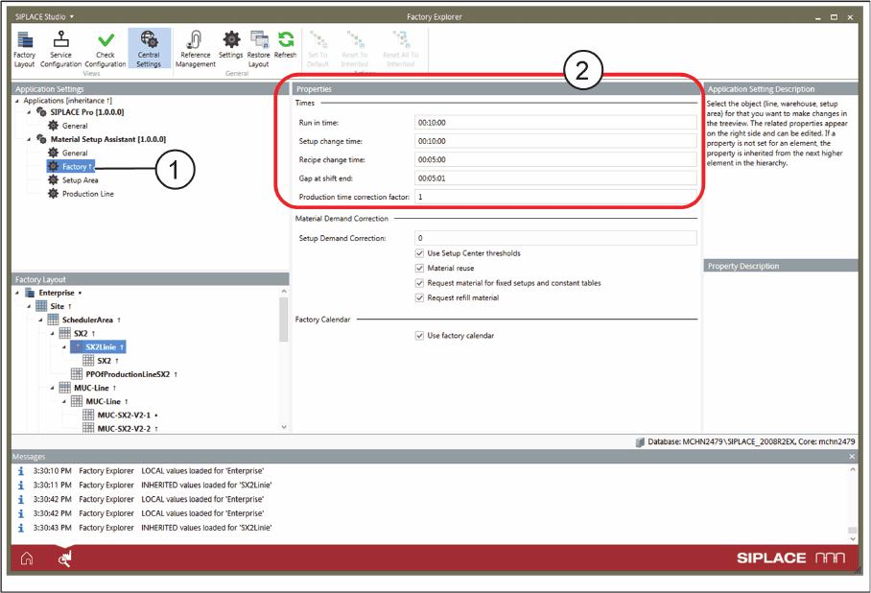This screenshot has height=593, width=871.
Task: Open Service Configuration view
Action: pos(60,50)
